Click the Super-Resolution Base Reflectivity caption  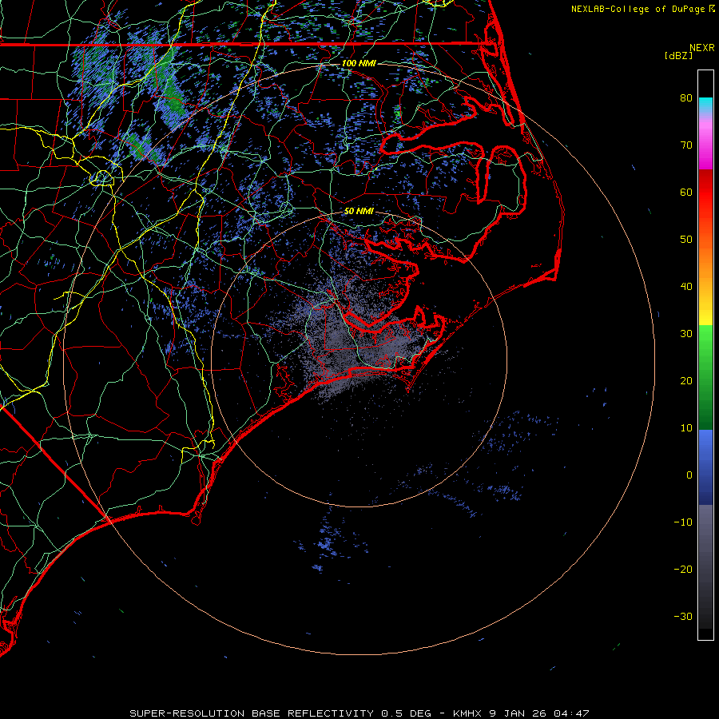[252, 713]
